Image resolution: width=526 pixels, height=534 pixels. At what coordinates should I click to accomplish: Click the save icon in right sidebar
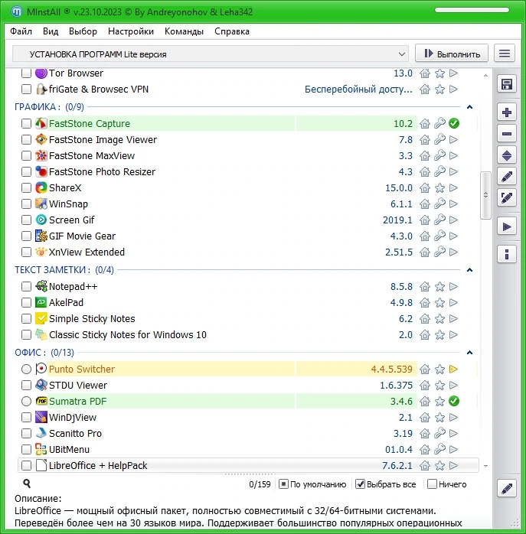pos(507,84)
